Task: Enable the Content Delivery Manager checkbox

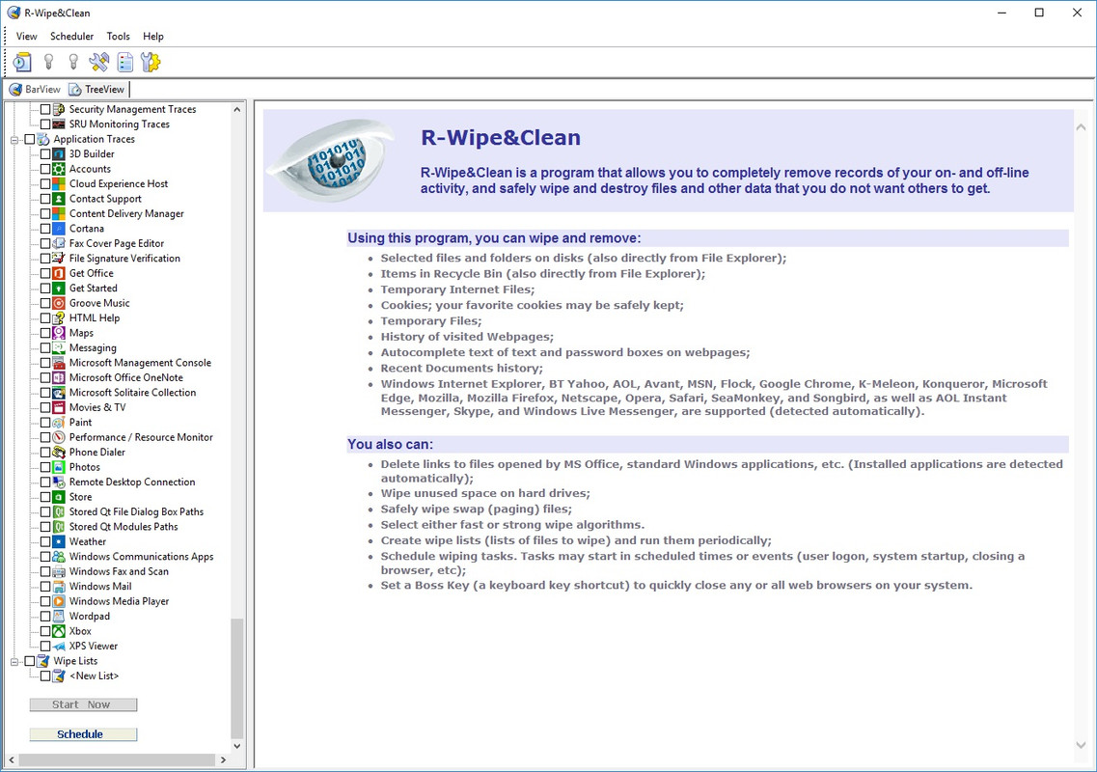Action: pos(44,213)
